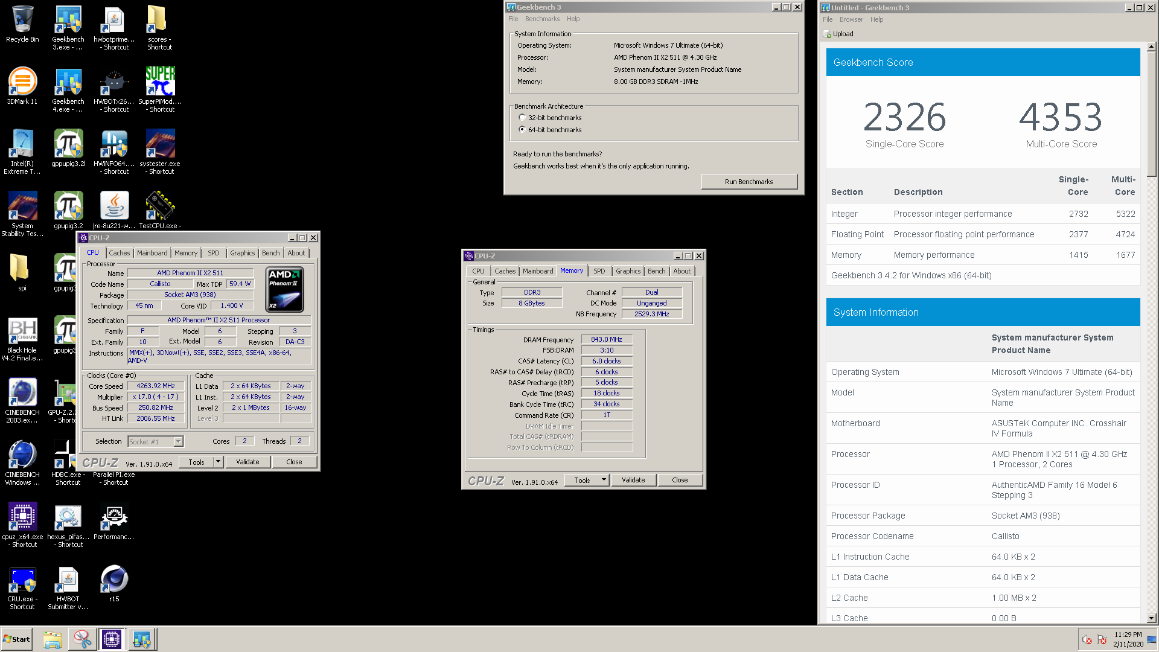Switch to Geekbench taskbar button
The image size is (1159, 652).
(x=142, y=639)
